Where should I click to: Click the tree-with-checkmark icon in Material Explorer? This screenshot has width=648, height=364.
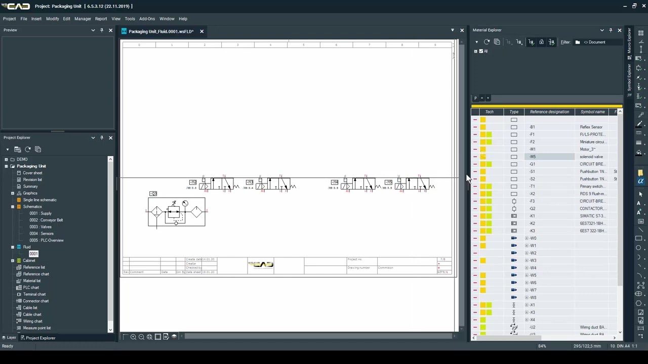531,42
